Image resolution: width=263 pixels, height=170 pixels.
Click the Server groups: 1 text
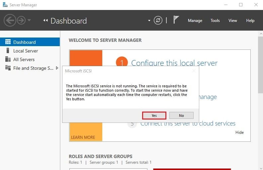(x=104, y=162)
